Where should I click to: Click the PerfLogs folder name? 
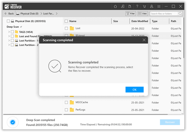coord(81,110)
